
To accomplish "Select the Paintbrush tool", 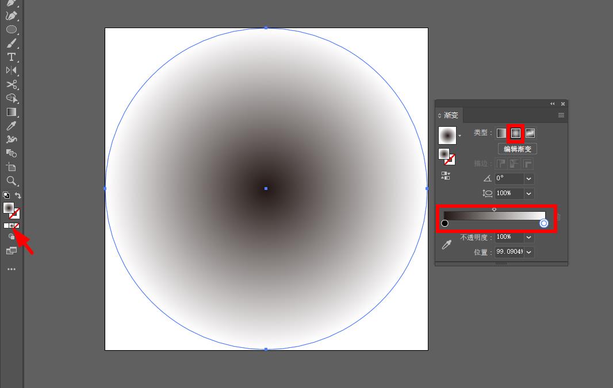I will click(x=12, y=43).
